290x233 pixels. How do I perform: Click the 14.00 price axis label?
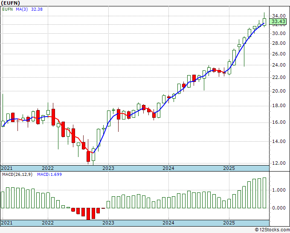tap(279, 141)
